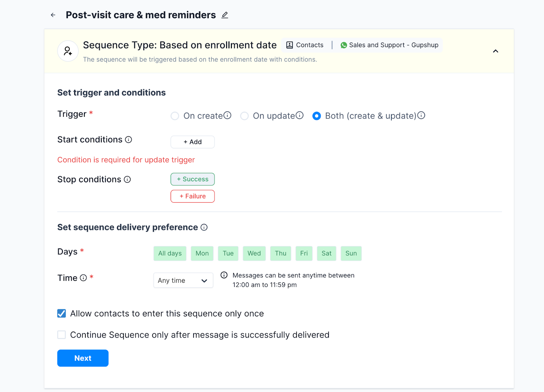The image size is (544, 392).
Task: Click info icon beside delivery preference heading
Action: 204,227
